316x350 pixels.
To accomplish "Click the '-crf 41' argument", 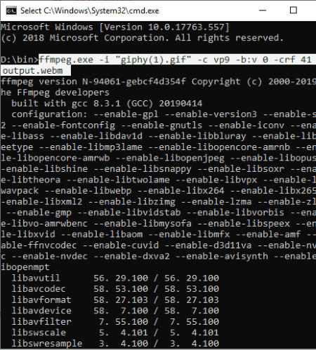I will click(x=292, y=60).
